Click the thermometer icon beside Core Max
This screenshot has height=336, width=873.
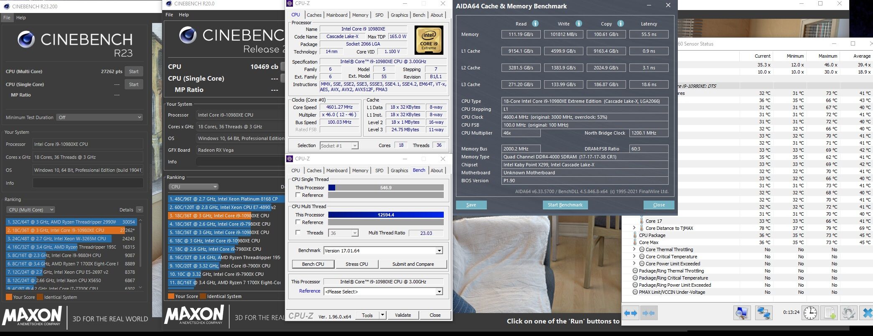(x=635, y=242)
